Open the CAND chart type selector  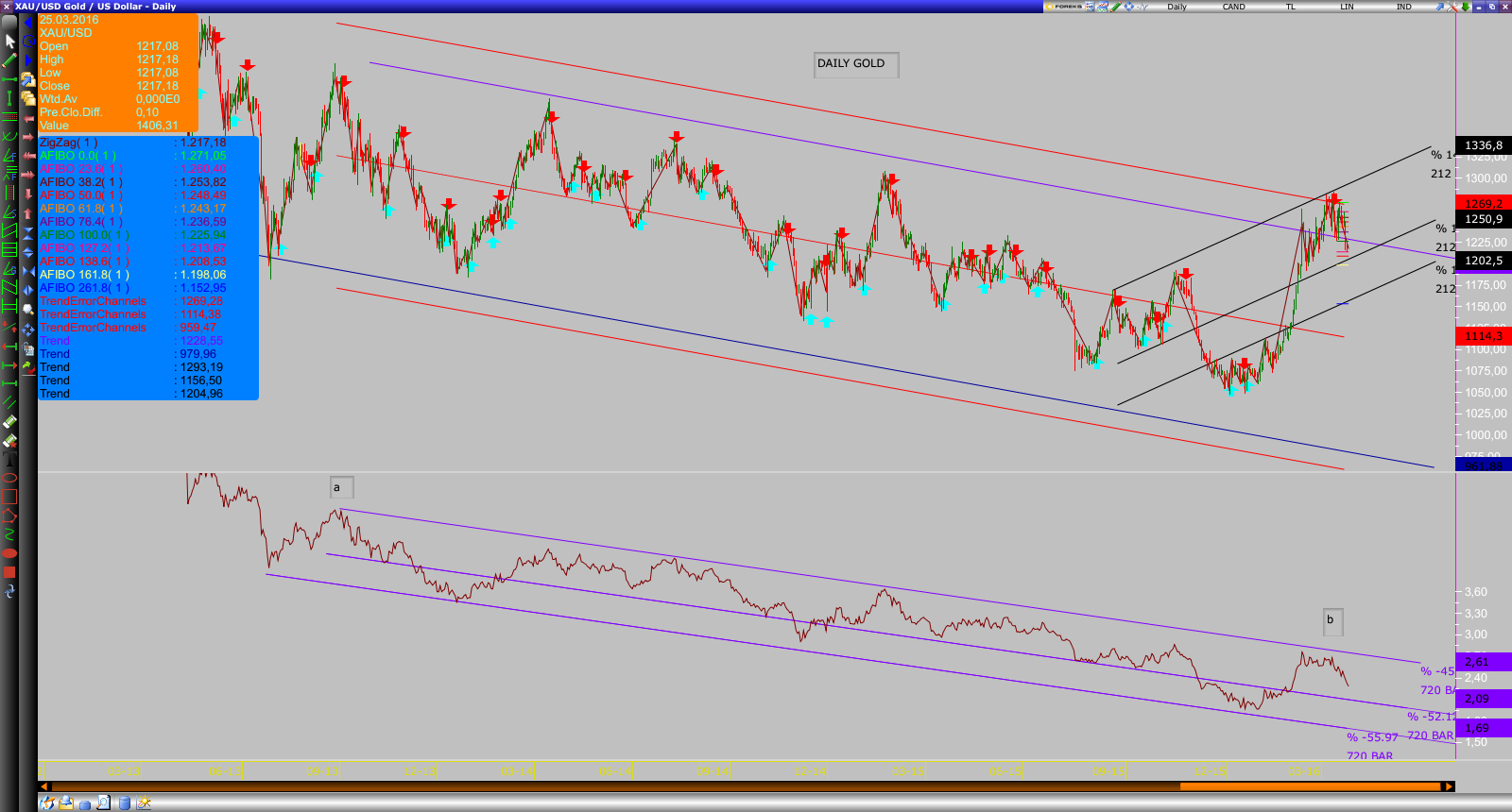(x=1233, y=7)
